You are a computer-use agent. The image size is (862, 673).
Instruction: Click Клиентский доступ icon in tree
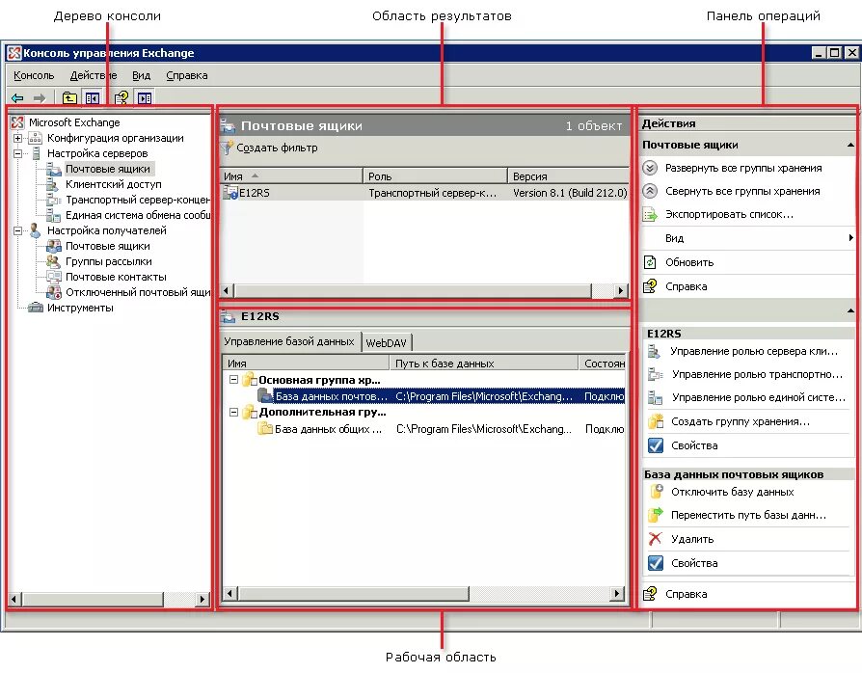click(53, 184)
